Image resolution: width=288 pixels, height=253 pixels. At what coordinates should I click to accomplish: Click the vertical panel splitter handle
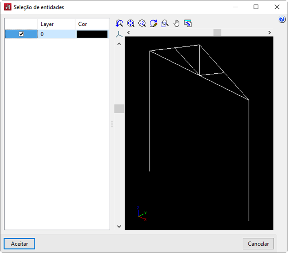click(112, 124)
